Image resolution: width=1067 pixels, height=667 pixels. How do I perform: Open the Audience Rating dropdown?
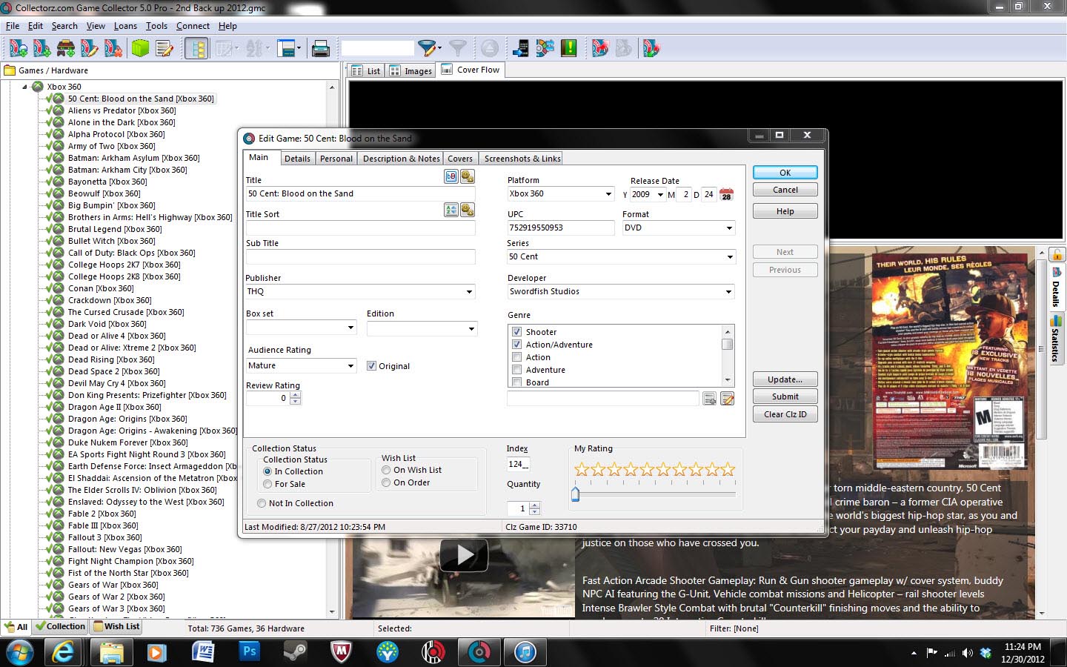point(351,366)
